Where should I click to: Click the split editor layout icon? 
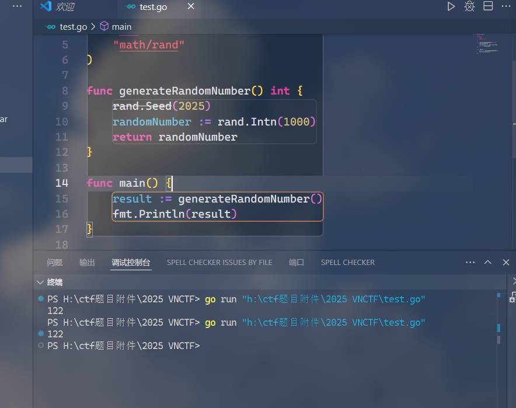pos(488,6)
